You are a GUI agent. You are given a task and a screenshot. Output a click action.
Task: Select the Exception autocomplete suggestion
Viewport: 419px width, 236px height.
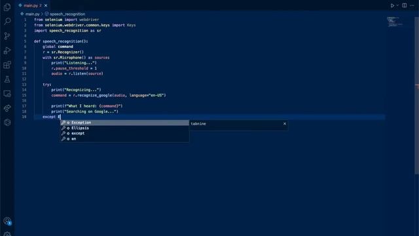(x=124, y=123)
